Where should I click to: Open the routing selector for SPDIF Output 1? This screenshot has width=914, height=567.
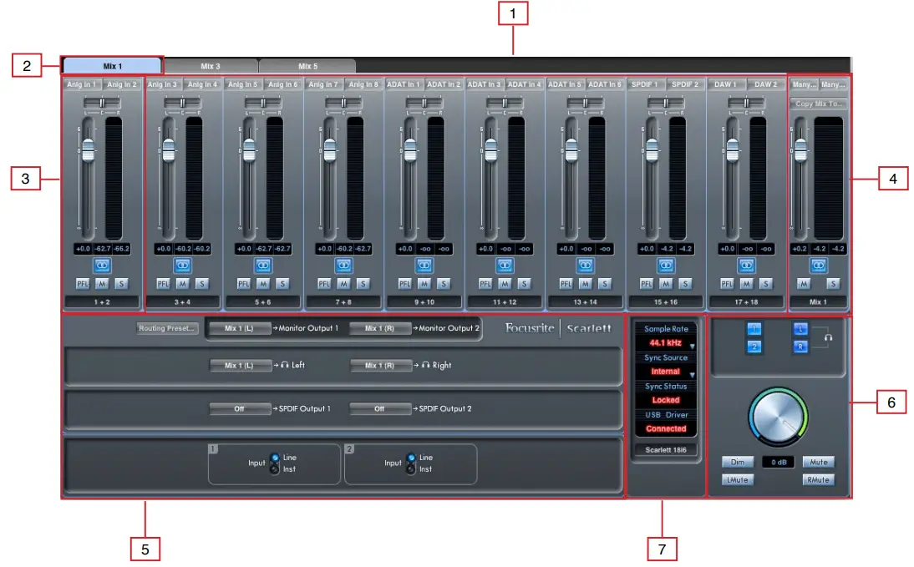point(240,408)
